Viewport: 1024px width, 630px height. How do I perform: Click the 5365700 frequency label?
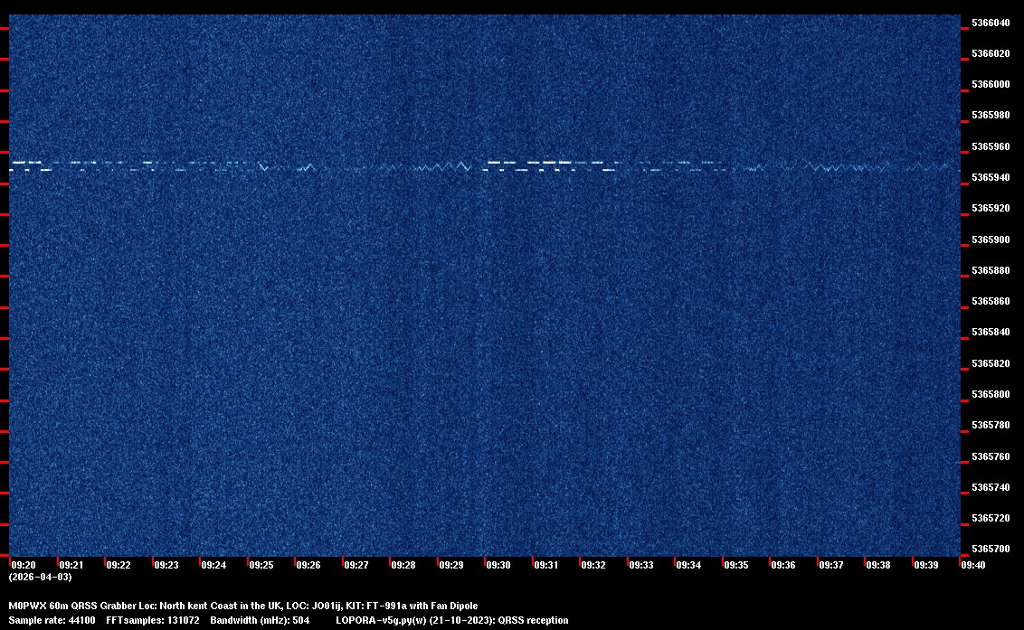(991, 549)
